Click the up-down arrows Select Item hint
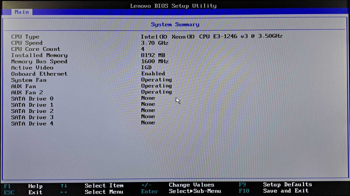Image resolution: width=350 pixels, height=196 pixels. click(x=92, y=186)
